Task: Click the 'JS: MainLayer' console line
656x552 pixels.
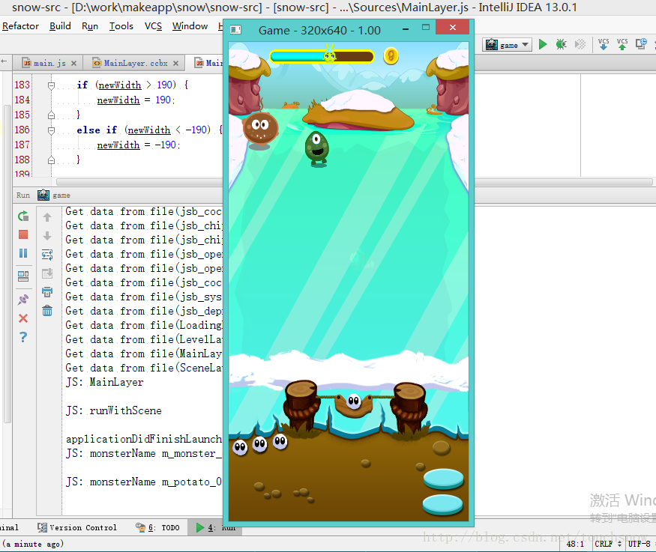Action: click(x=105, y=382)
